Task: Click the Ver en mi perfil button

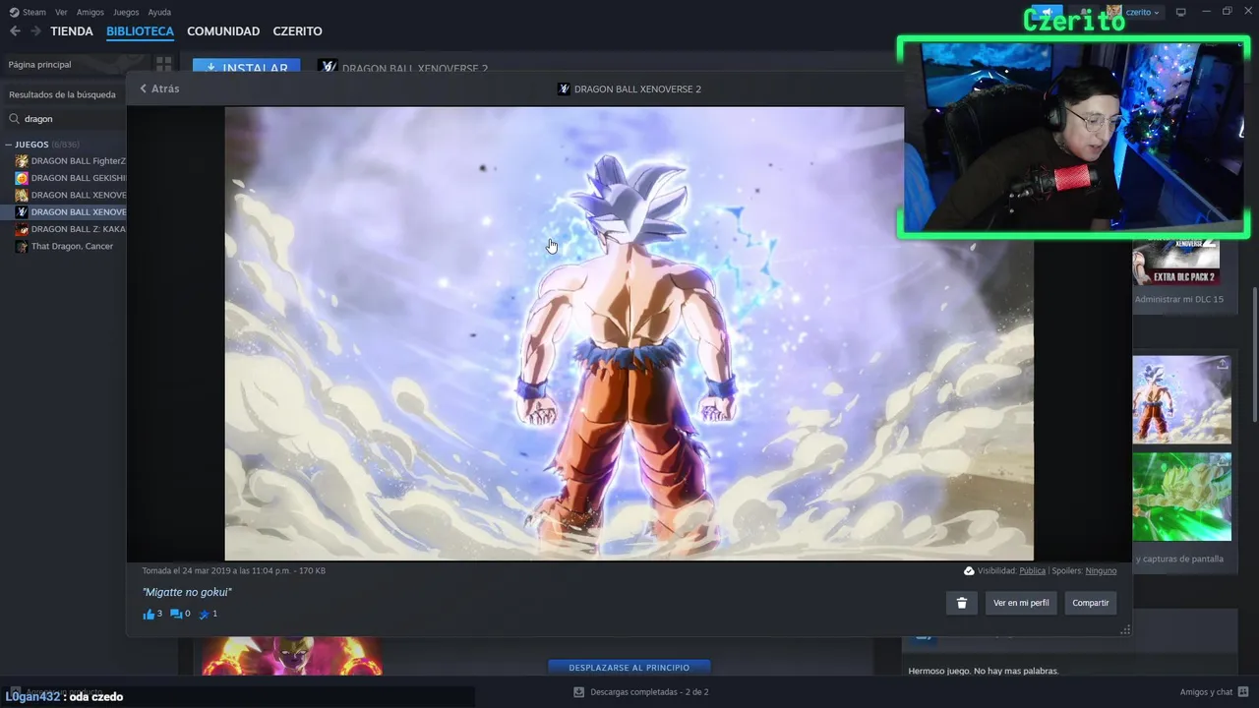Action: [1021, 603]
